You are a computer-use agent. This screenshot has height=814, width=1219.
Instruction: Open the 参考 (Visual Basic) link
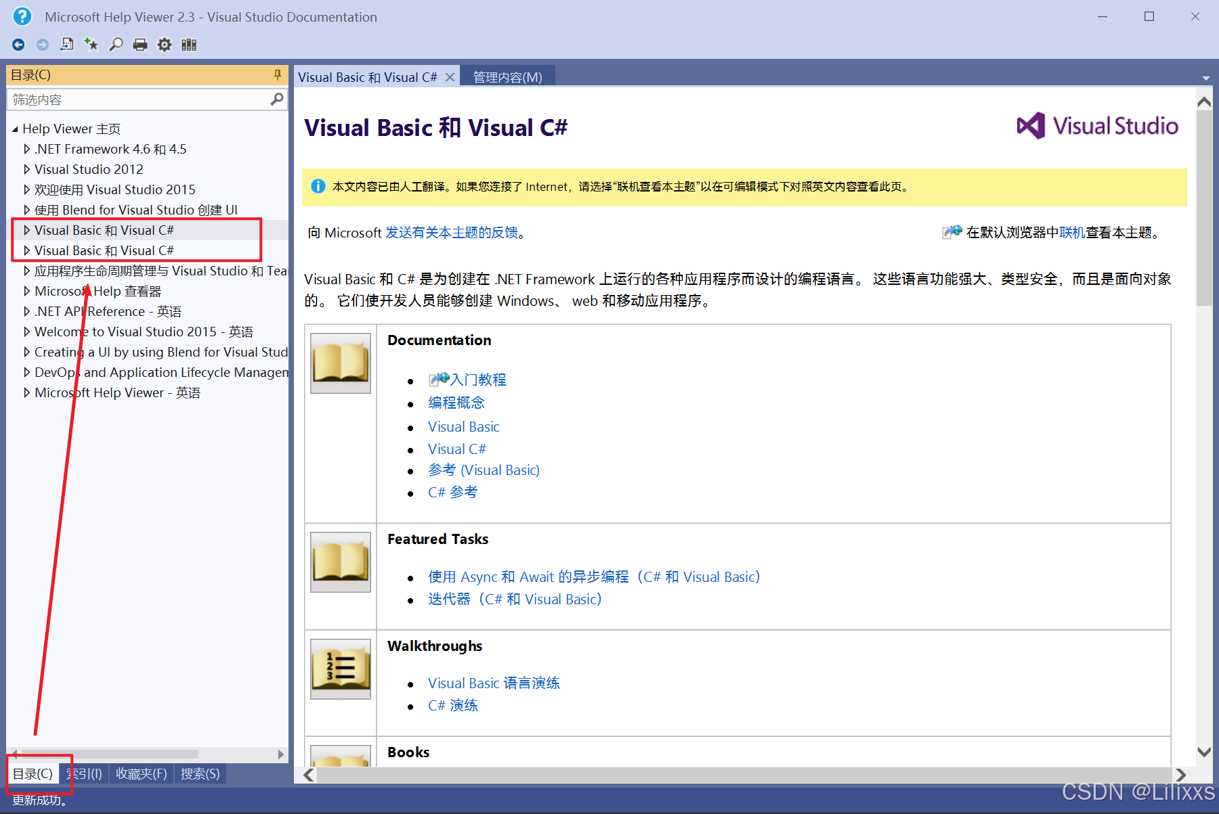tap(484, 470)
